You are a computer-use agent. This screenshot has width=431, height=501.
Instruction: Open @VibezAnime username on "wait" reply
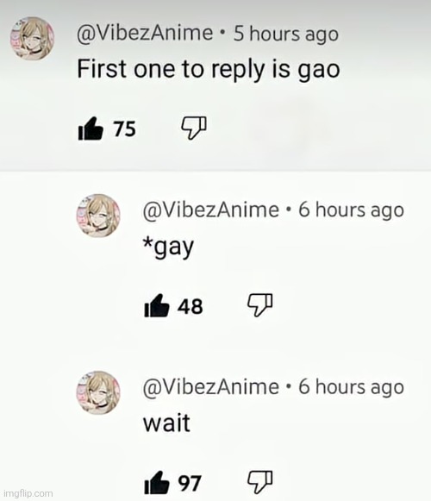point(211,387)
